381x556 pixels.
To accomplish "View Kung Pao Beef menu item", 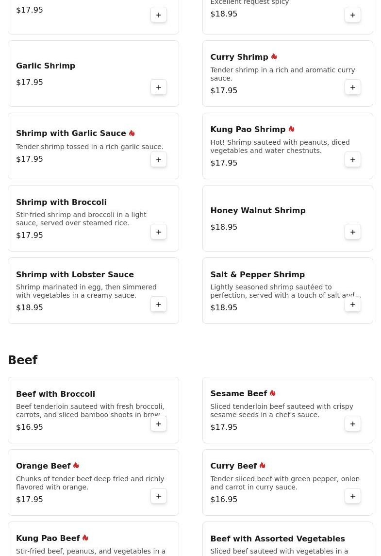I will click(x=93, y=539).
